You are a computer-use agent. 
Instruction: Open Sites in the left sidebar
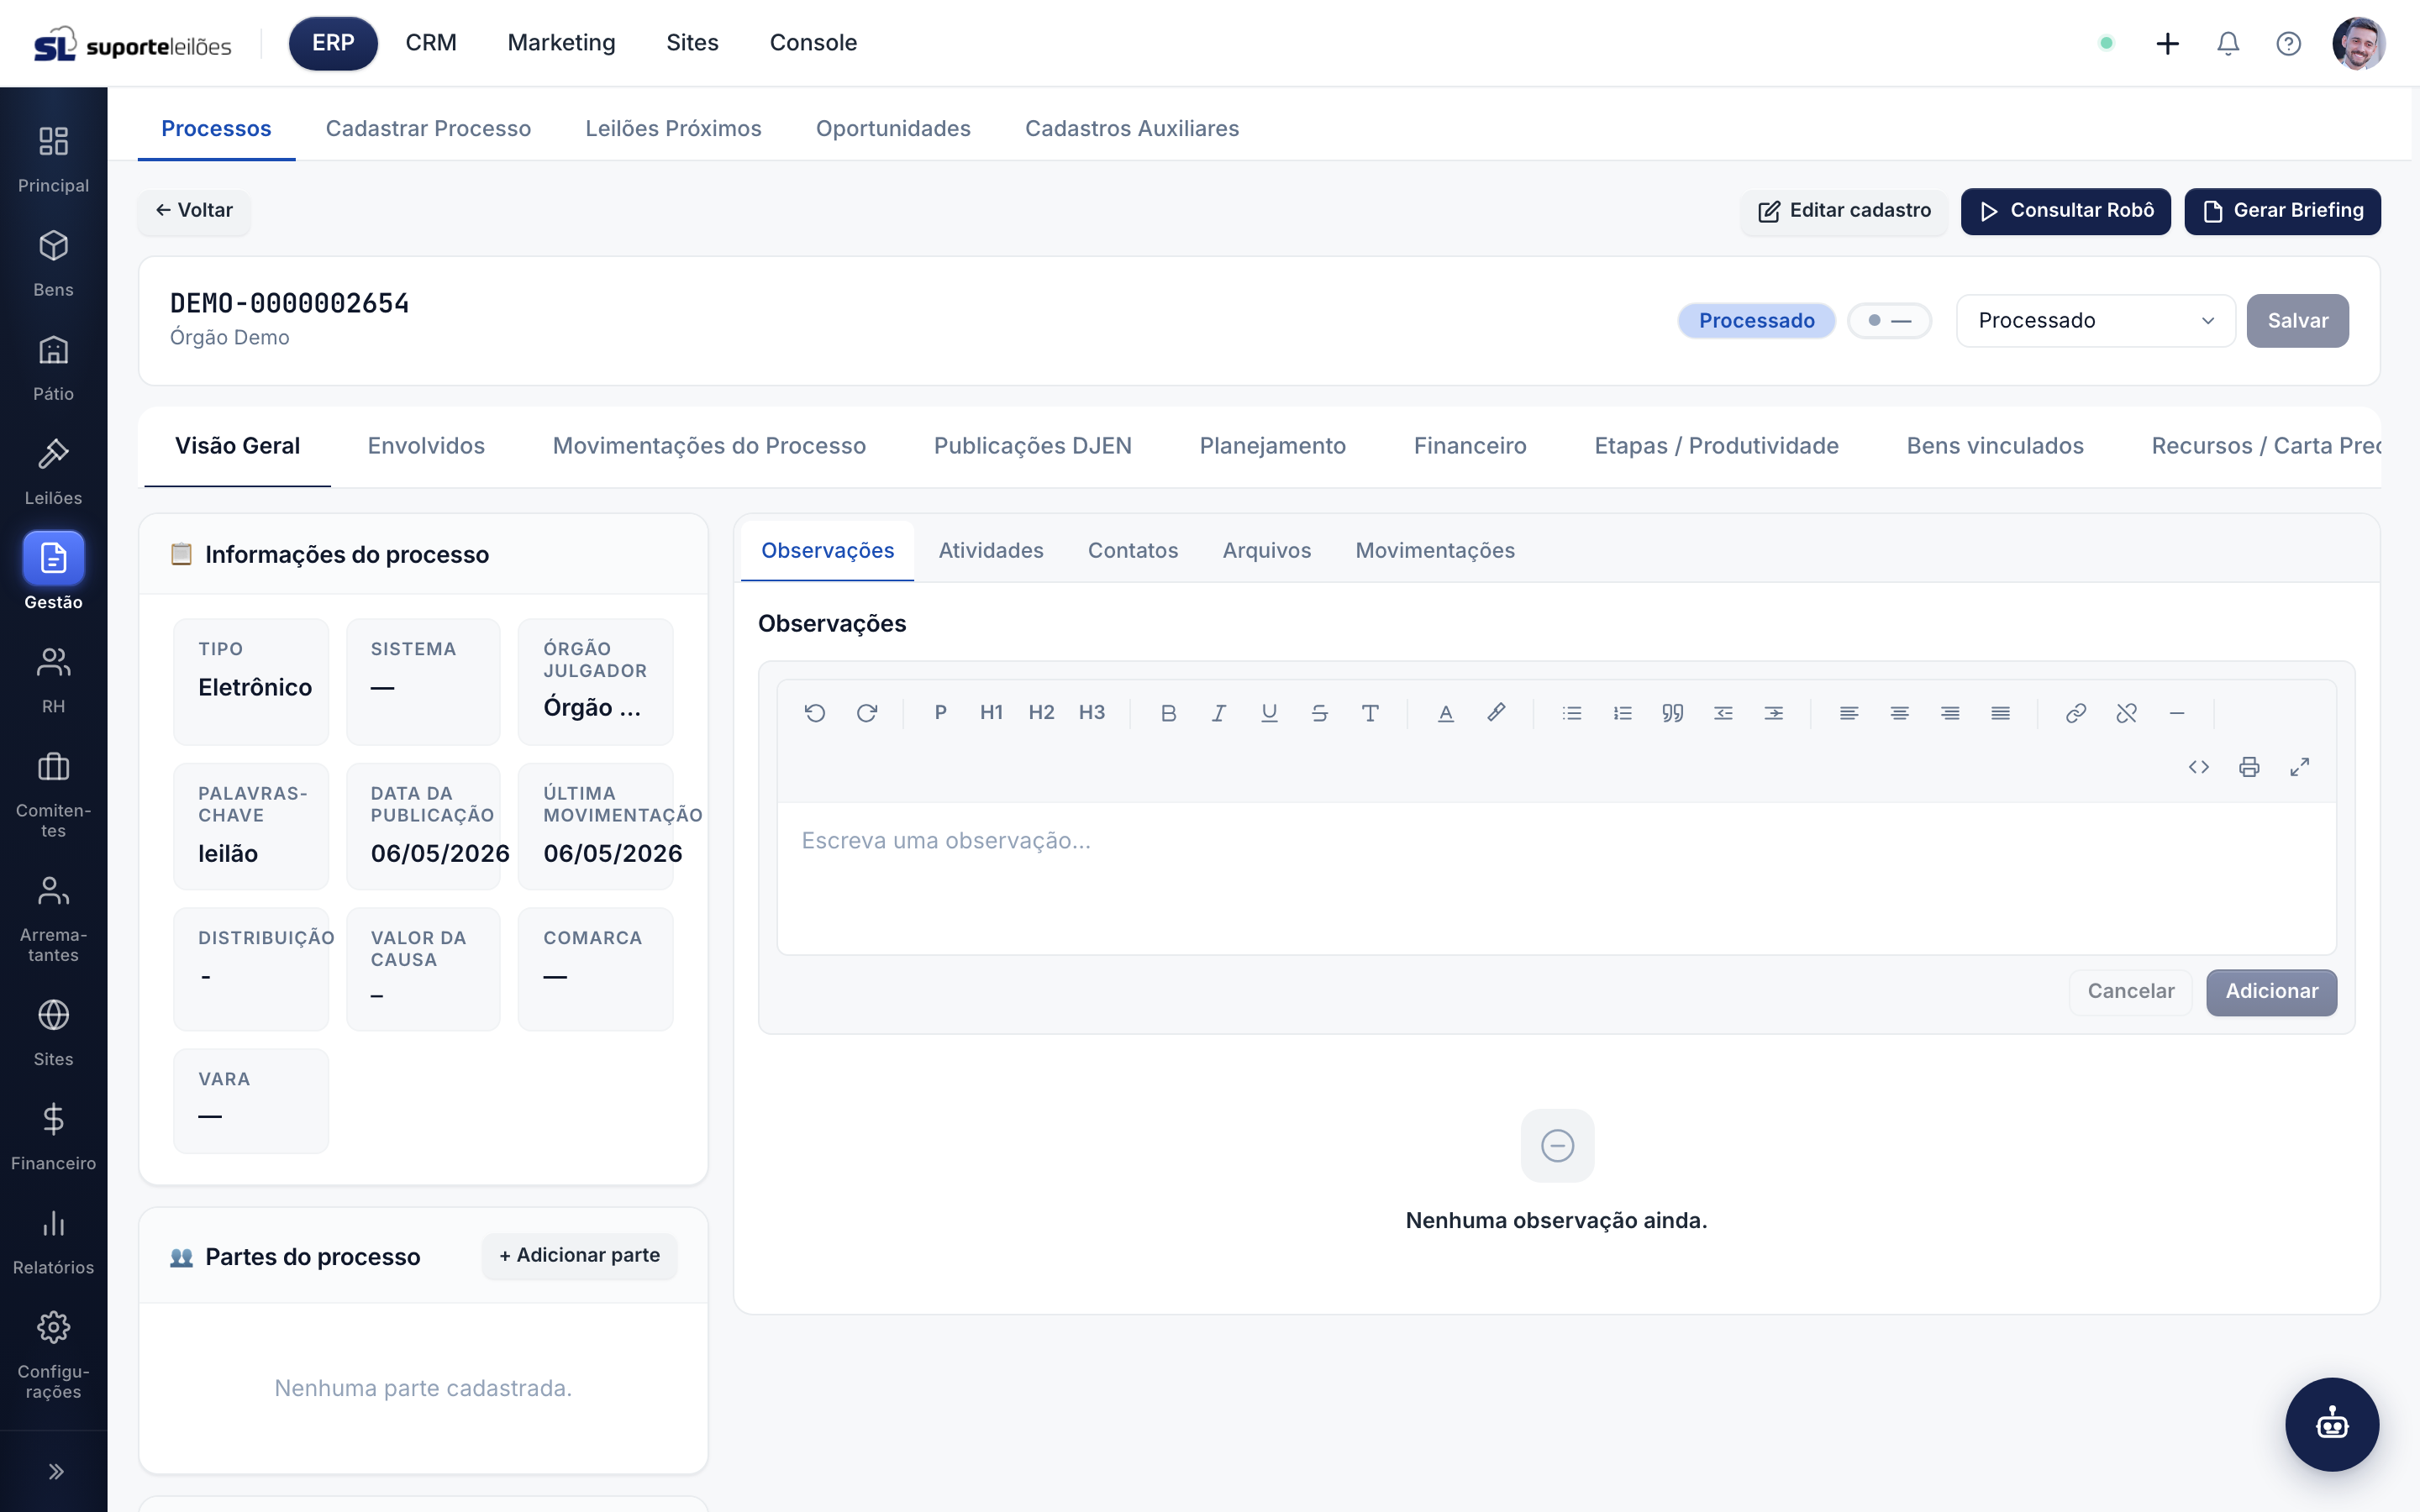pos(54,1033)
